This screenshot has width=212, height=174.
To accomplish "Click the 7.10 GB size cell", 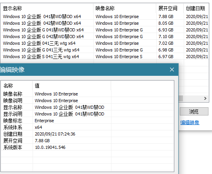I will click(x=166, y=37).
